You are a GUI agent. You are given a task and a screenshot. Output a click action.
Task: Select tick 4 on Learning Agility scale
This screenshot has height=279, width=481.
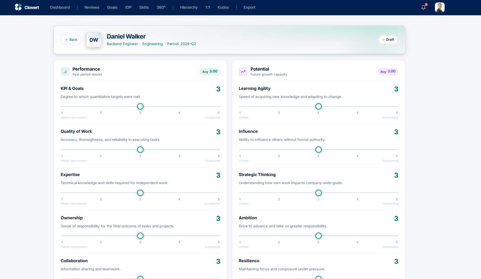357,113
